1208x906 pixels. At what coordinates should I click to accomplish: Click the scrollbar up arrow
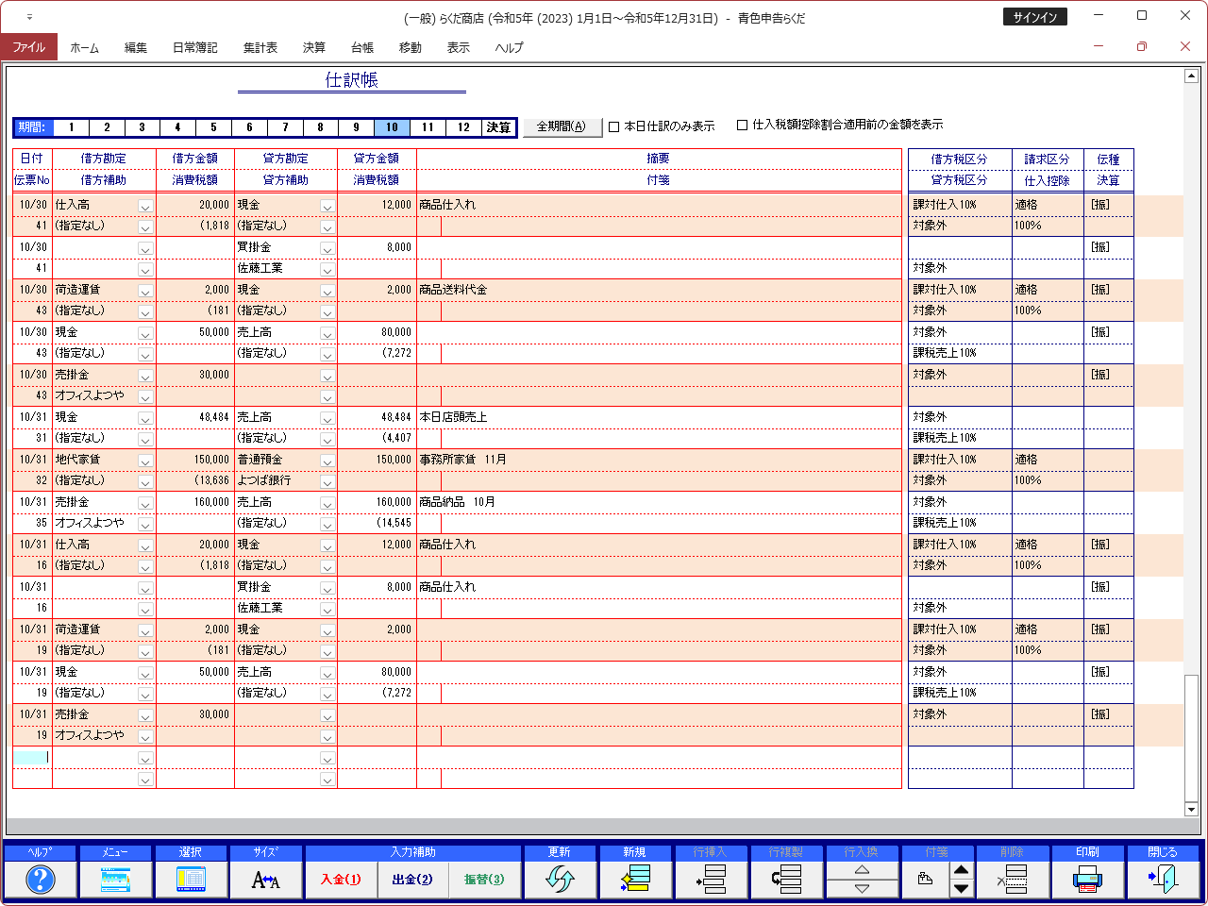(1191, 76)
